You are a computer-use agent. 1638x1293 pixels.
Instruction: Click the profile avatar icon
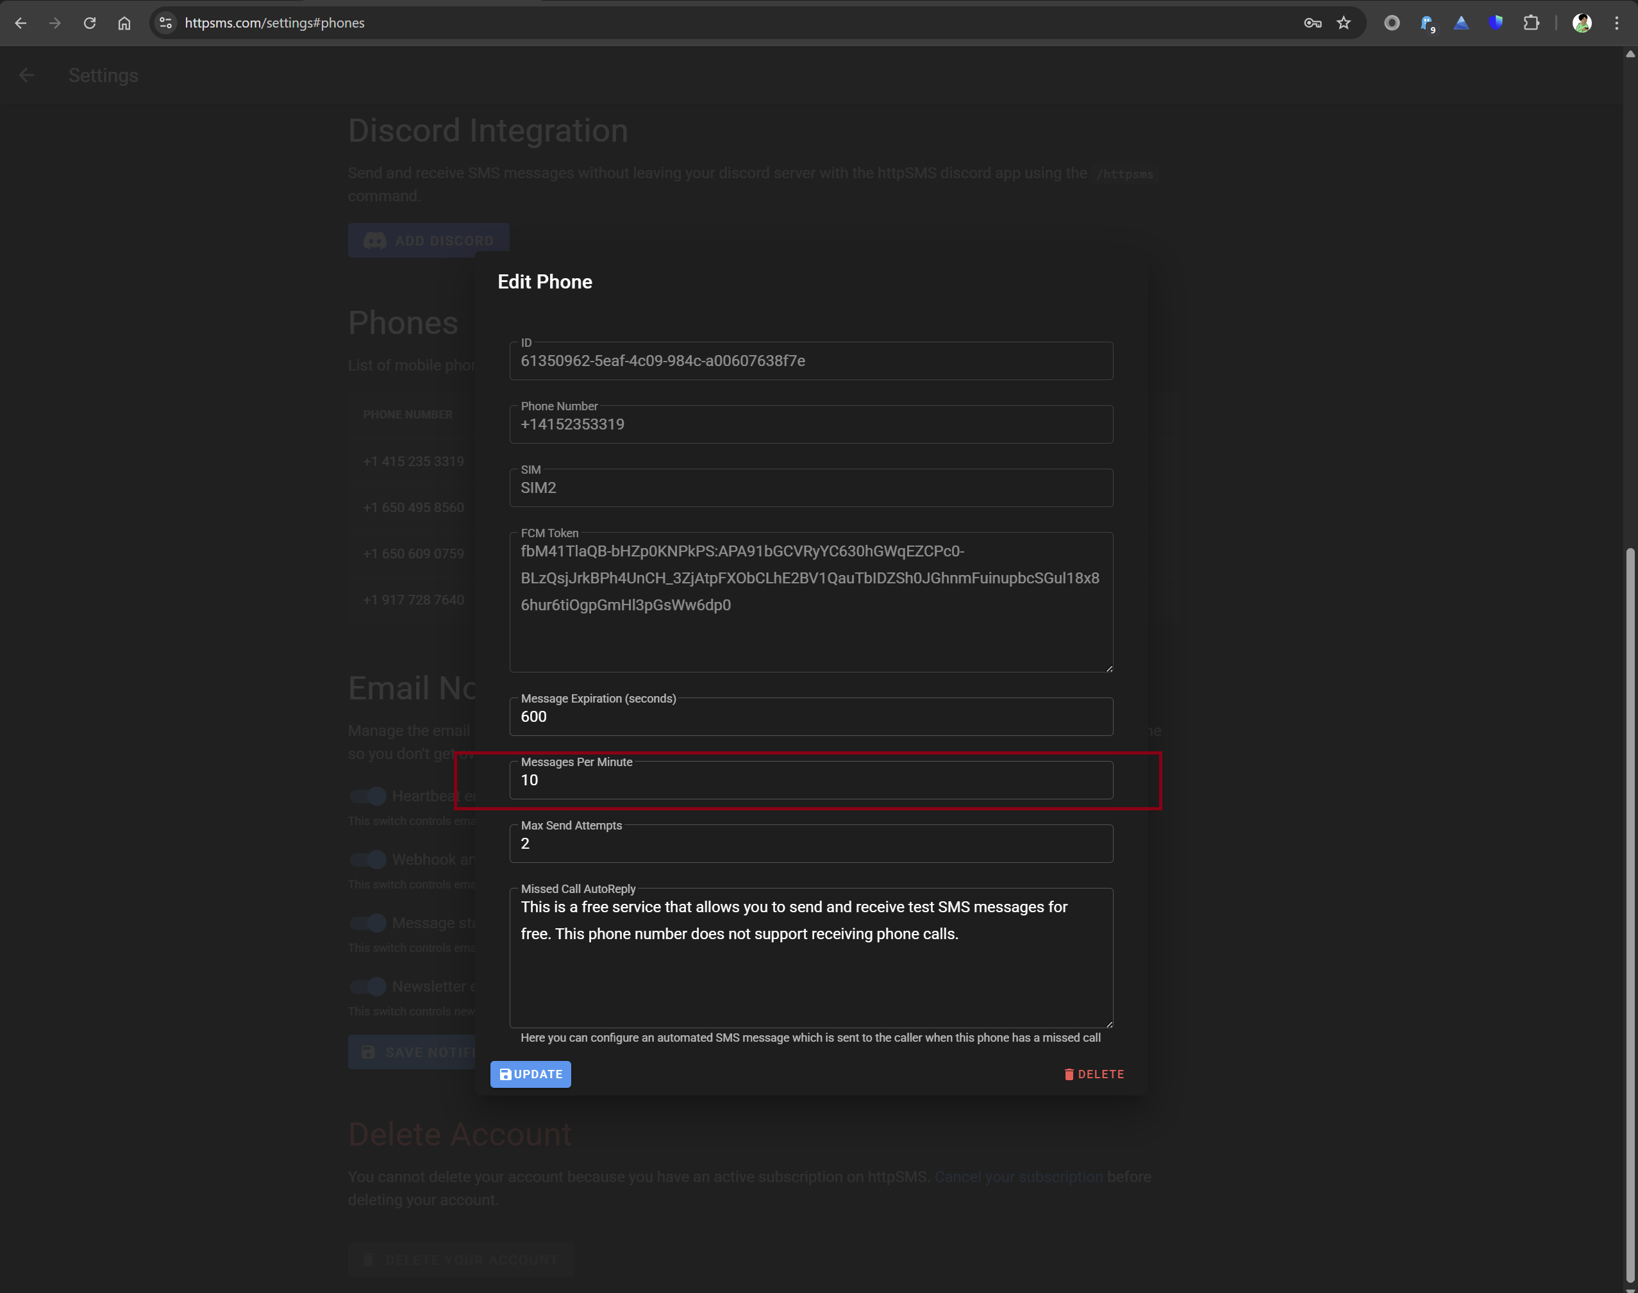click(x=1581, y=22)
